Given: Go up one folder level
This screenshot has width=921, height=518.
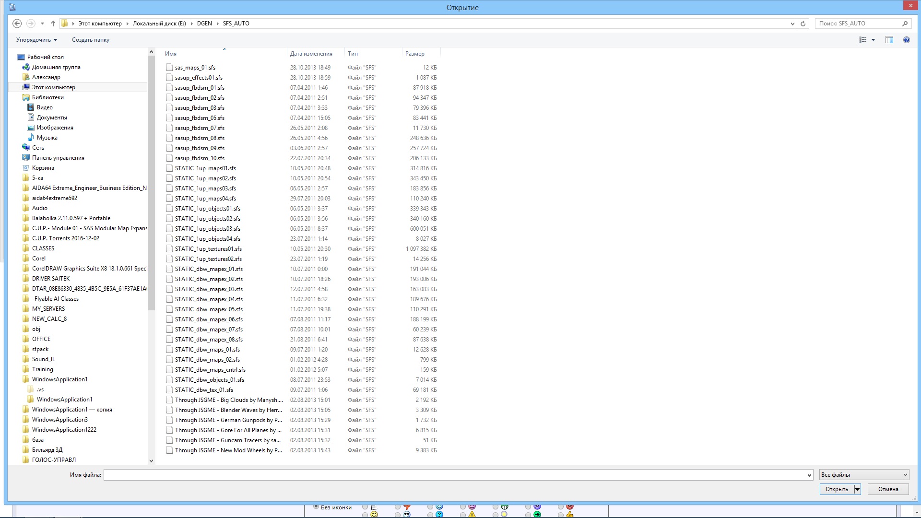Looking at the screenshot, I should [x=53, y=24].
